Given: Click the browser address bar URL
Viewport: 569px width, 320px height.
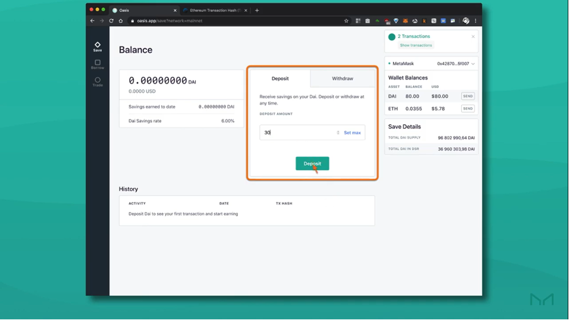Looking at the screenshot, I should 170,20.
